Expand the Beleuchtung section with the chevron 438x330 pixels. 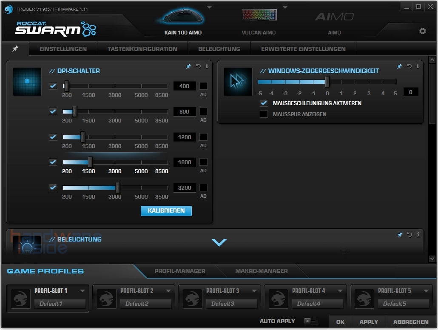tap(219, 242)
